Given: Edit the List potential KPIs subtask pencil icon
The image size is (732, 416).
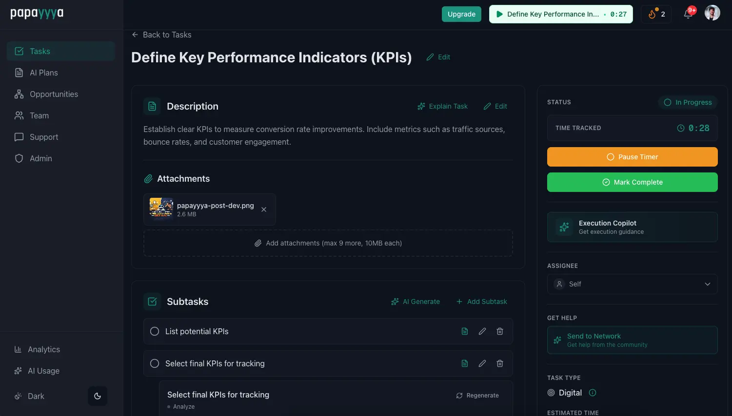Looking at the screenshot, I should tap(482, 331).
